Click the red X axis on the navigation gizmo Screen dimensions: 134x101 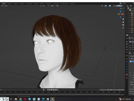click(123, 14)
